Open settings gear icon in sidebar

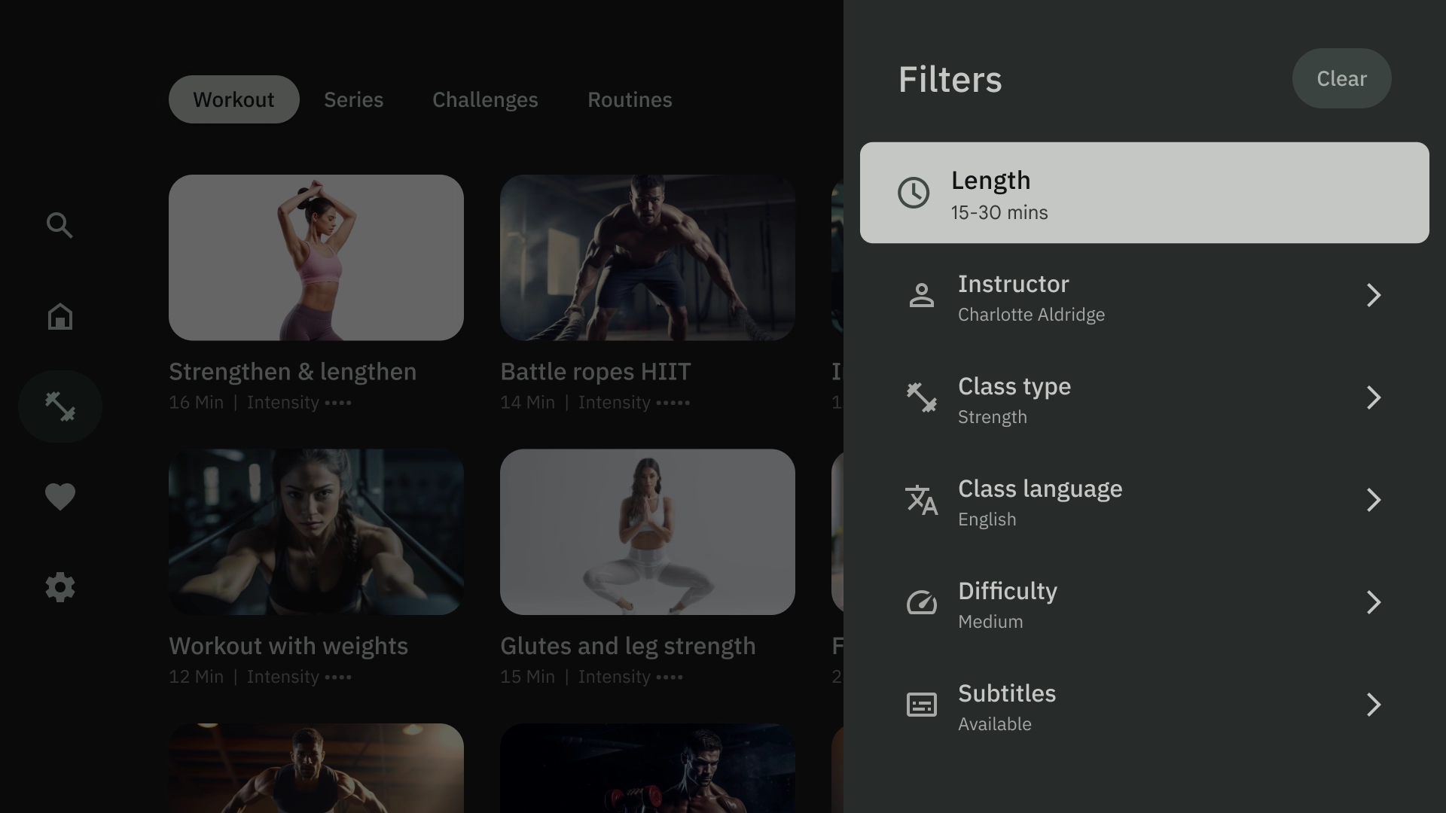[59, 588]
